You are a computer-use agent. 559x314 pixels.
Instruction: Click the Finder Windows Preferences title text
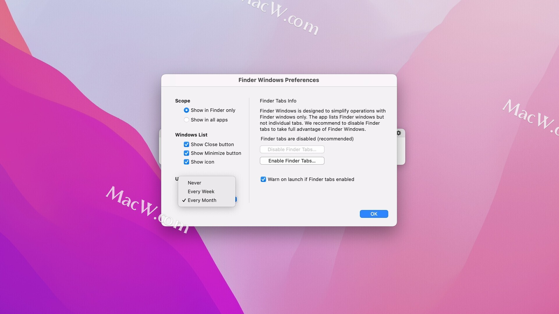[279, 80]
